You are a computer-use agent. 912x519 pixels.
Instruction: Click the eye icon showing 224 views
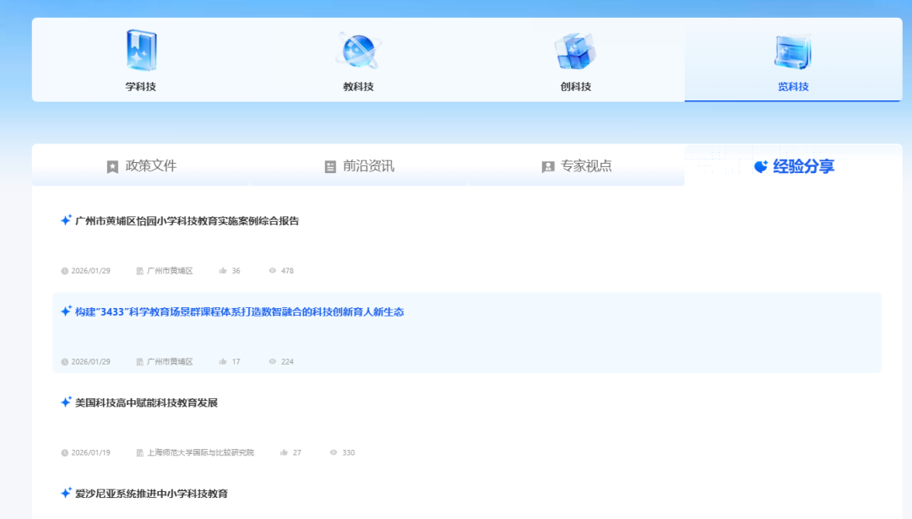tap(272, 361)
